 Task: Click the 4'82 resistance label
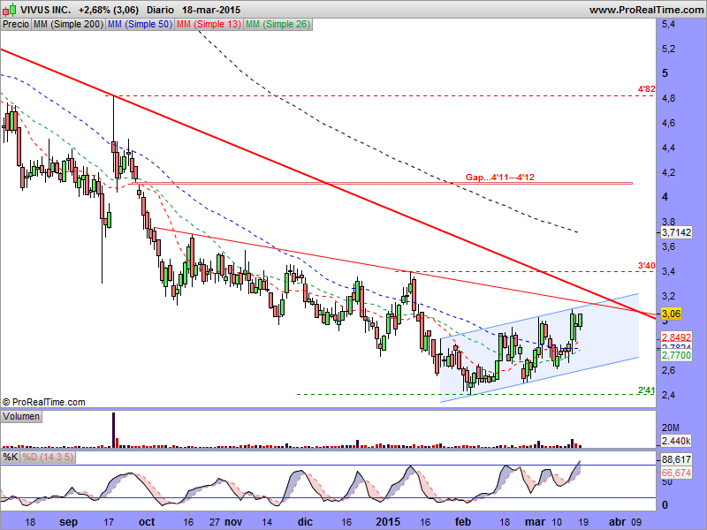(x=646, y=89)
